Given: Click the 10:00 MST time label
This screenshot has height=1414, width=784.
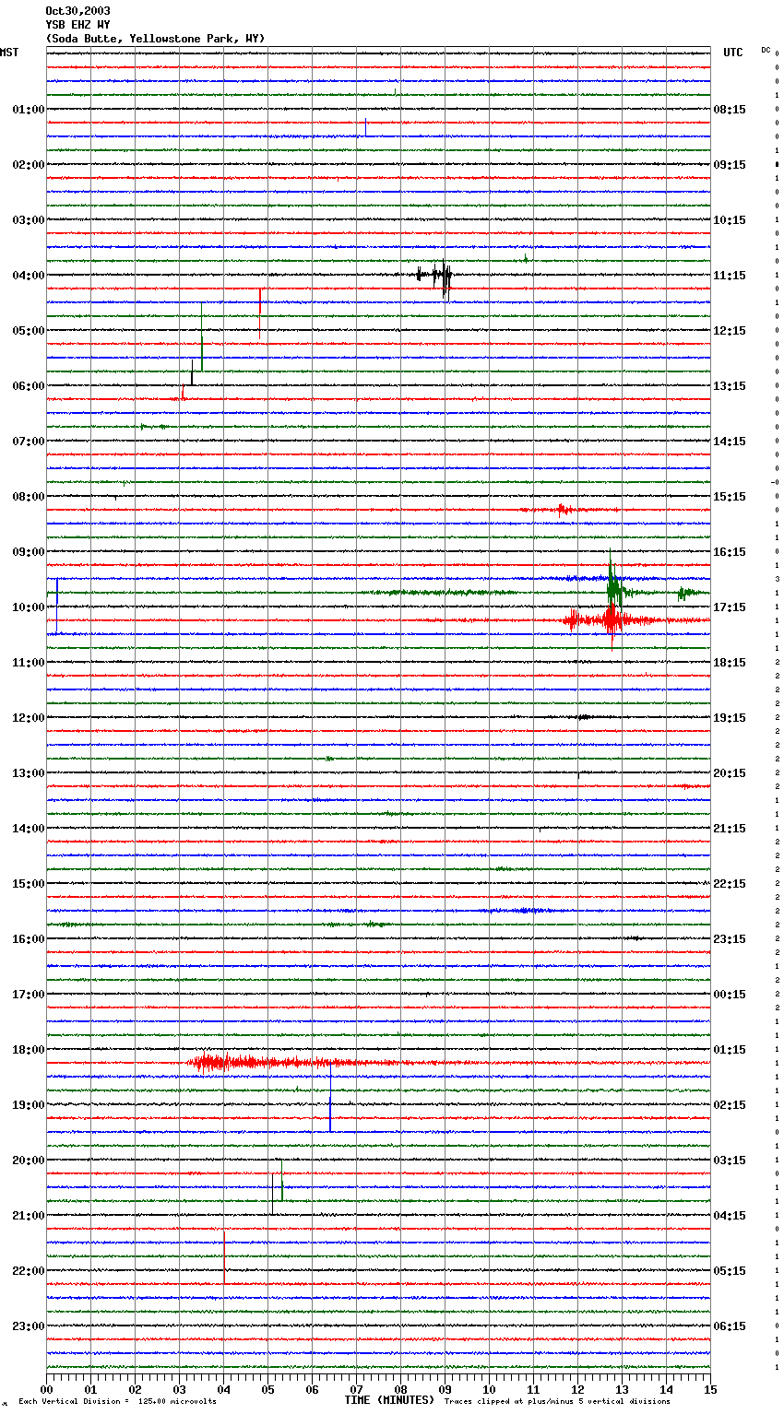Looking at the screenshot, I should (x=29, y=607).
